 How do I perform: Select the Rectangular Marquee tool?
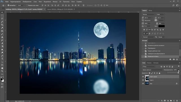pyautogui.click(x=2, y=15)
